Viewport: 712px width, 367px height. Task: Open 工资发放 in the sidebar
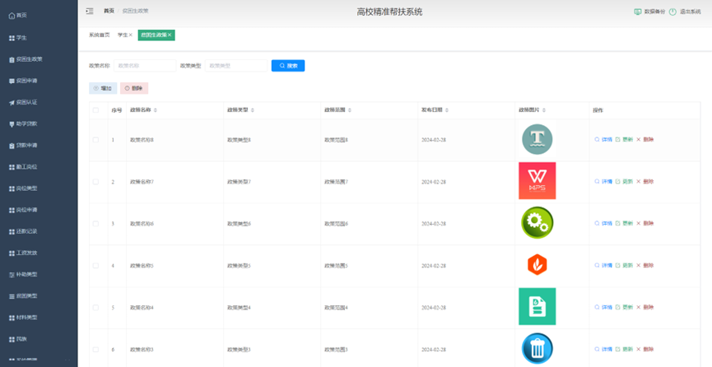click(x=23, y=253)
